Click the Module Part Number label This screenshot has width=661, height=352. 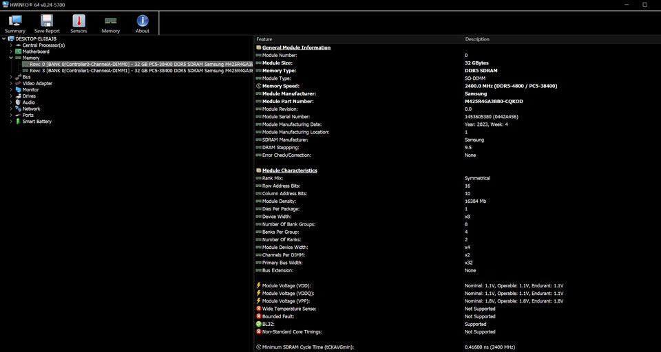288,102
